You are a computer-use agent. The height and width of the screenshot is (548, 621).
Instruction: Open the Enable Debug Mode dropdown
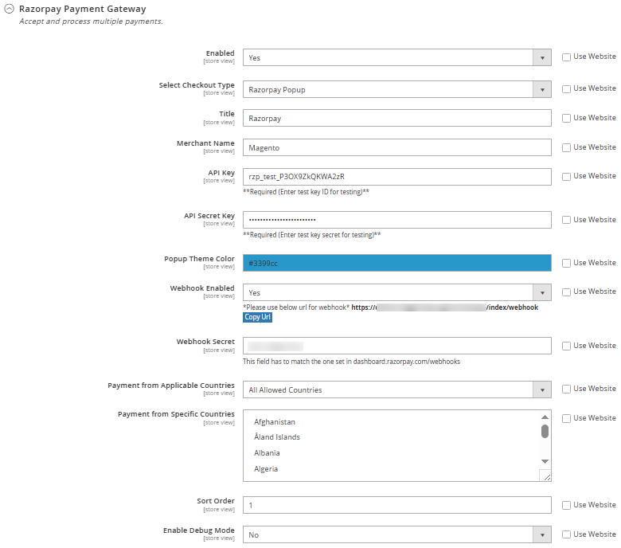(x=396, y=534)
